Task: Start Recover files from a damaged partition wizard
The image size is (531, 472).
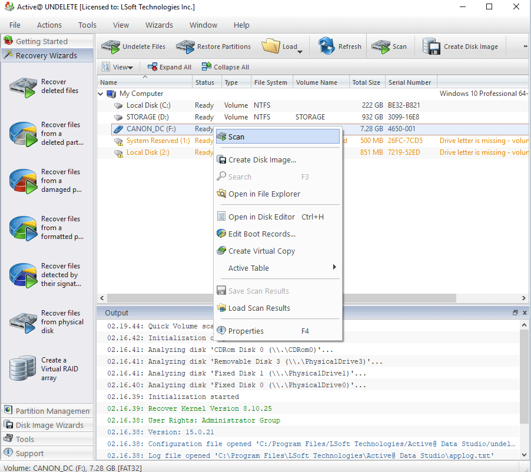Action: [x=47, y=181]
